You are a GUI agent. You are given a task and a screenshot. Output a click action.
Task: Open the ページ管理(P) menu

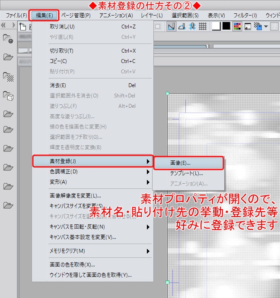coord(76,16)
